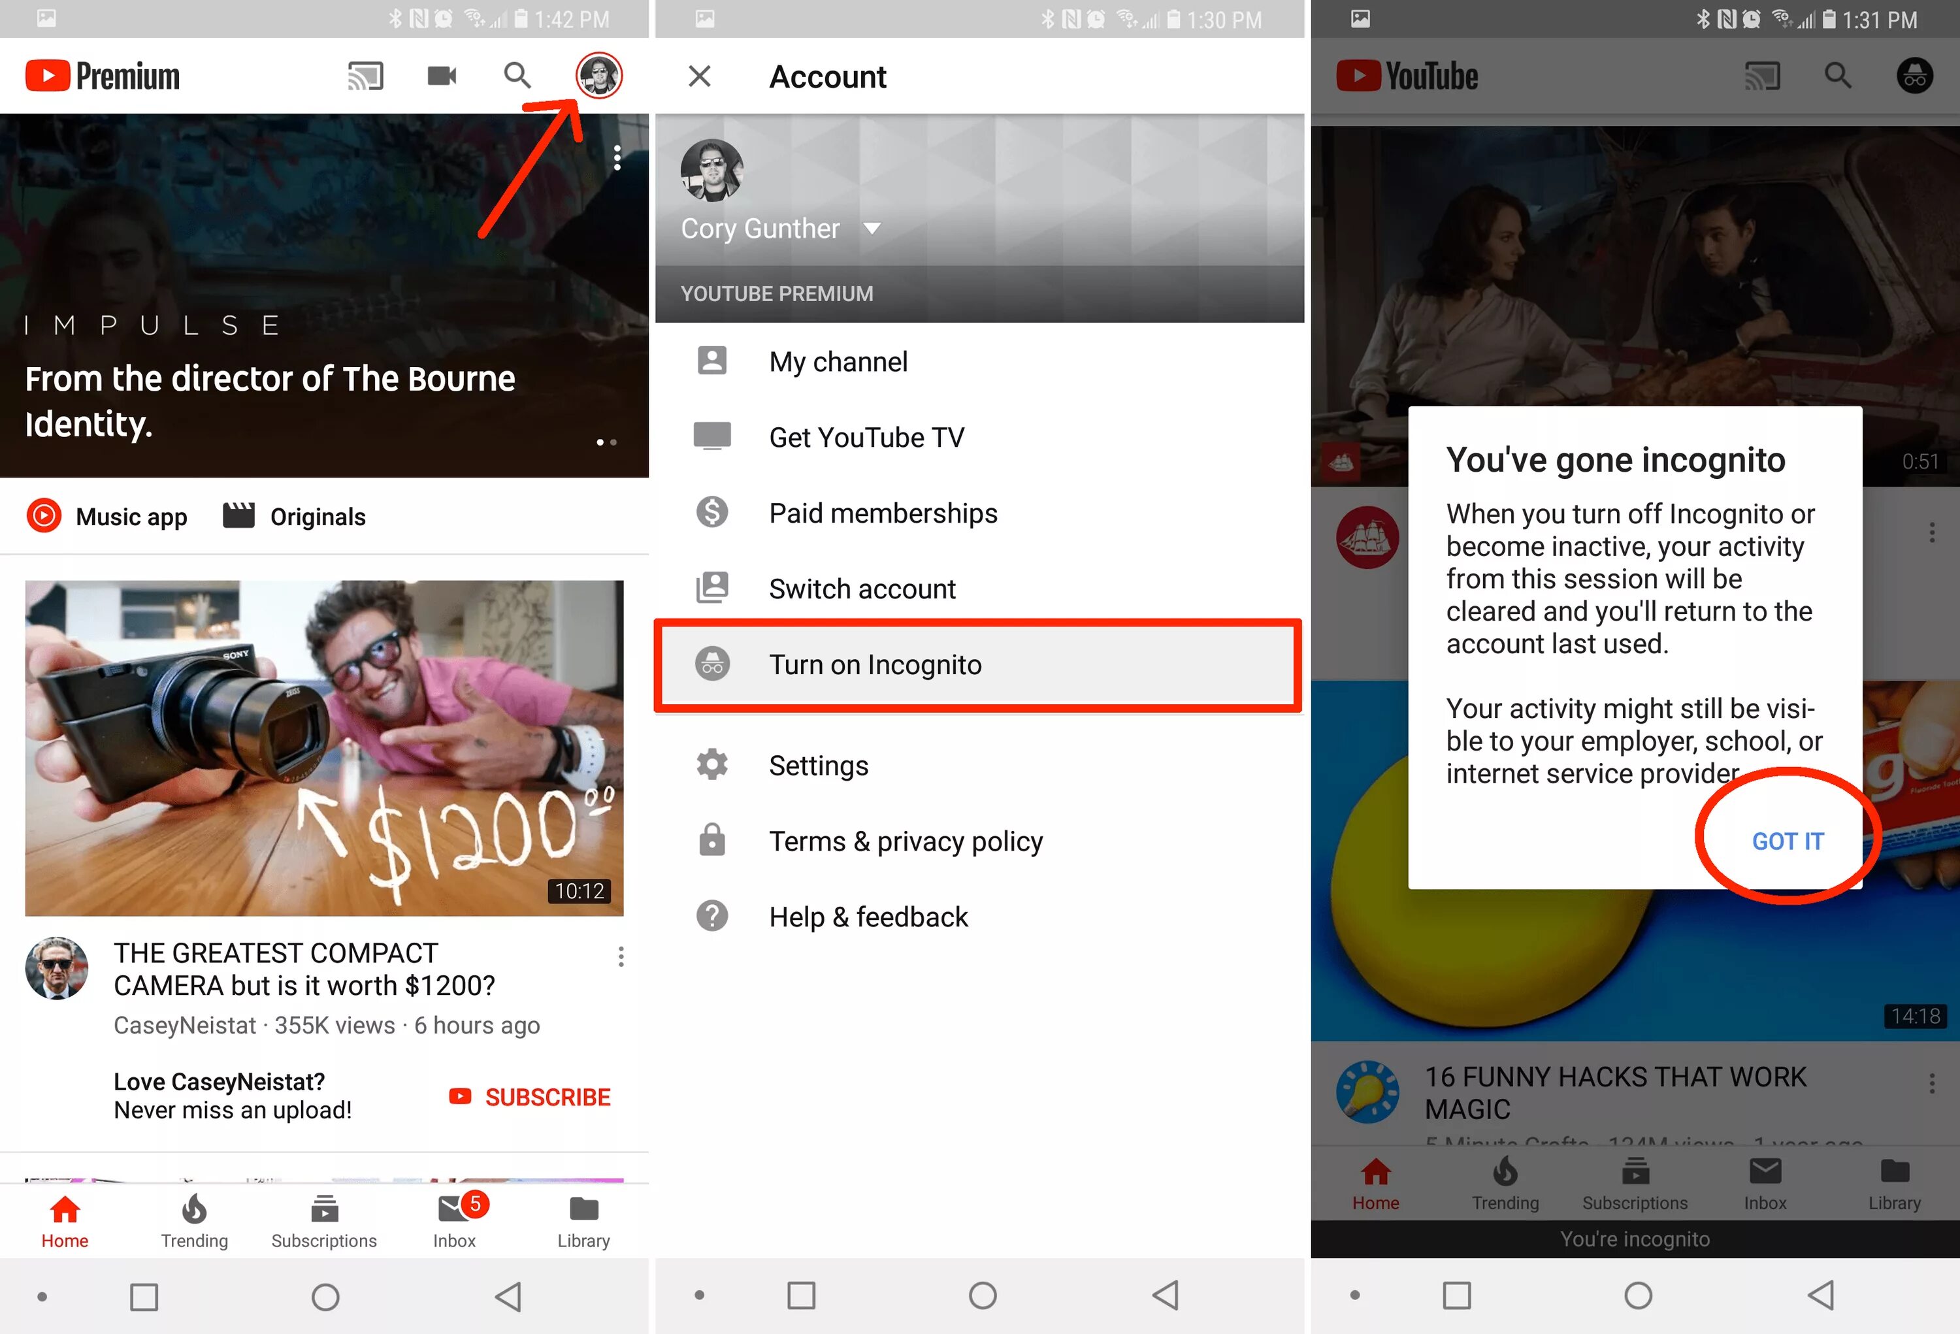Tap the circled profile avatar icon
1960x1334 pixels.
click(599, 76)
